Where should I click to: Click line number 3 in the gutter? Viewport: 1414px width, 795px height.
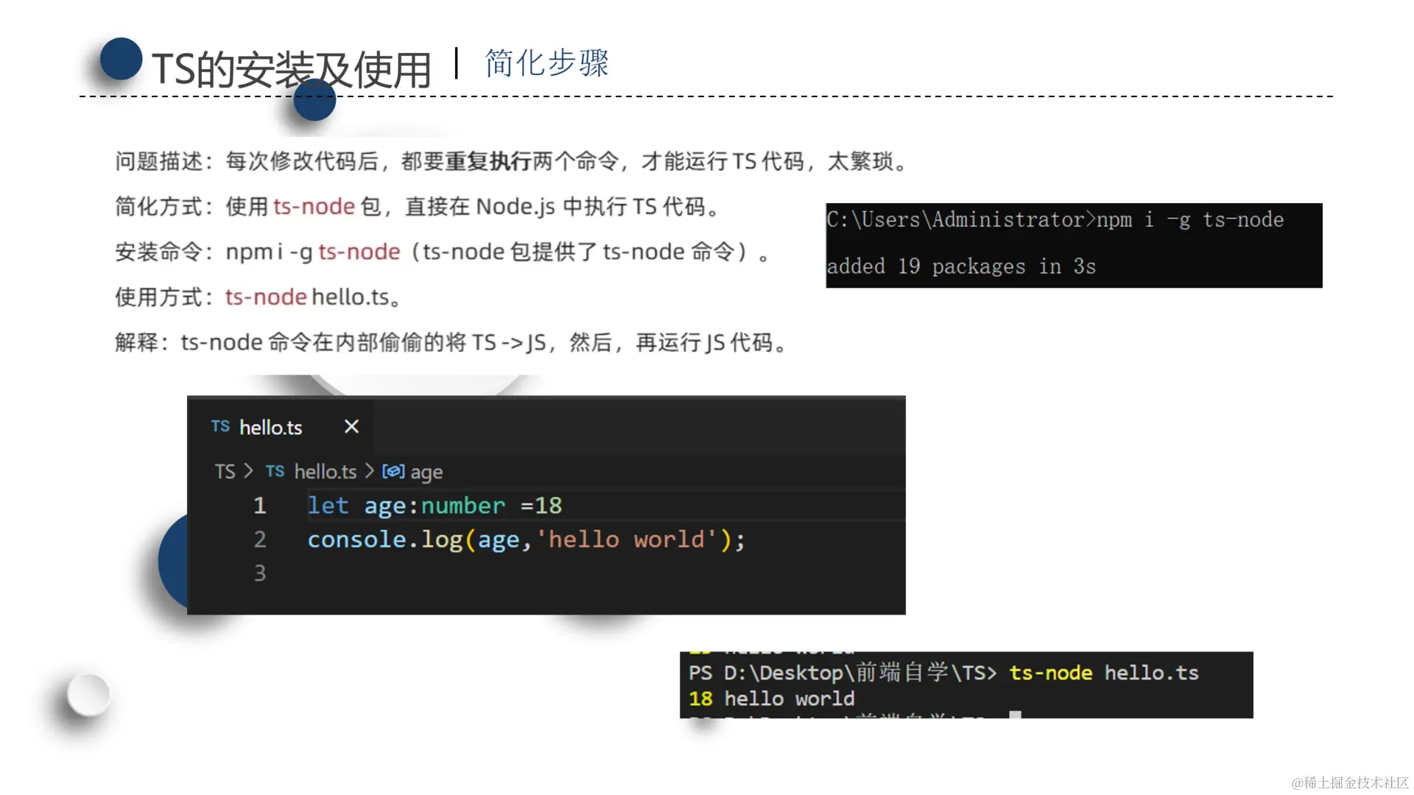point(259,573)
